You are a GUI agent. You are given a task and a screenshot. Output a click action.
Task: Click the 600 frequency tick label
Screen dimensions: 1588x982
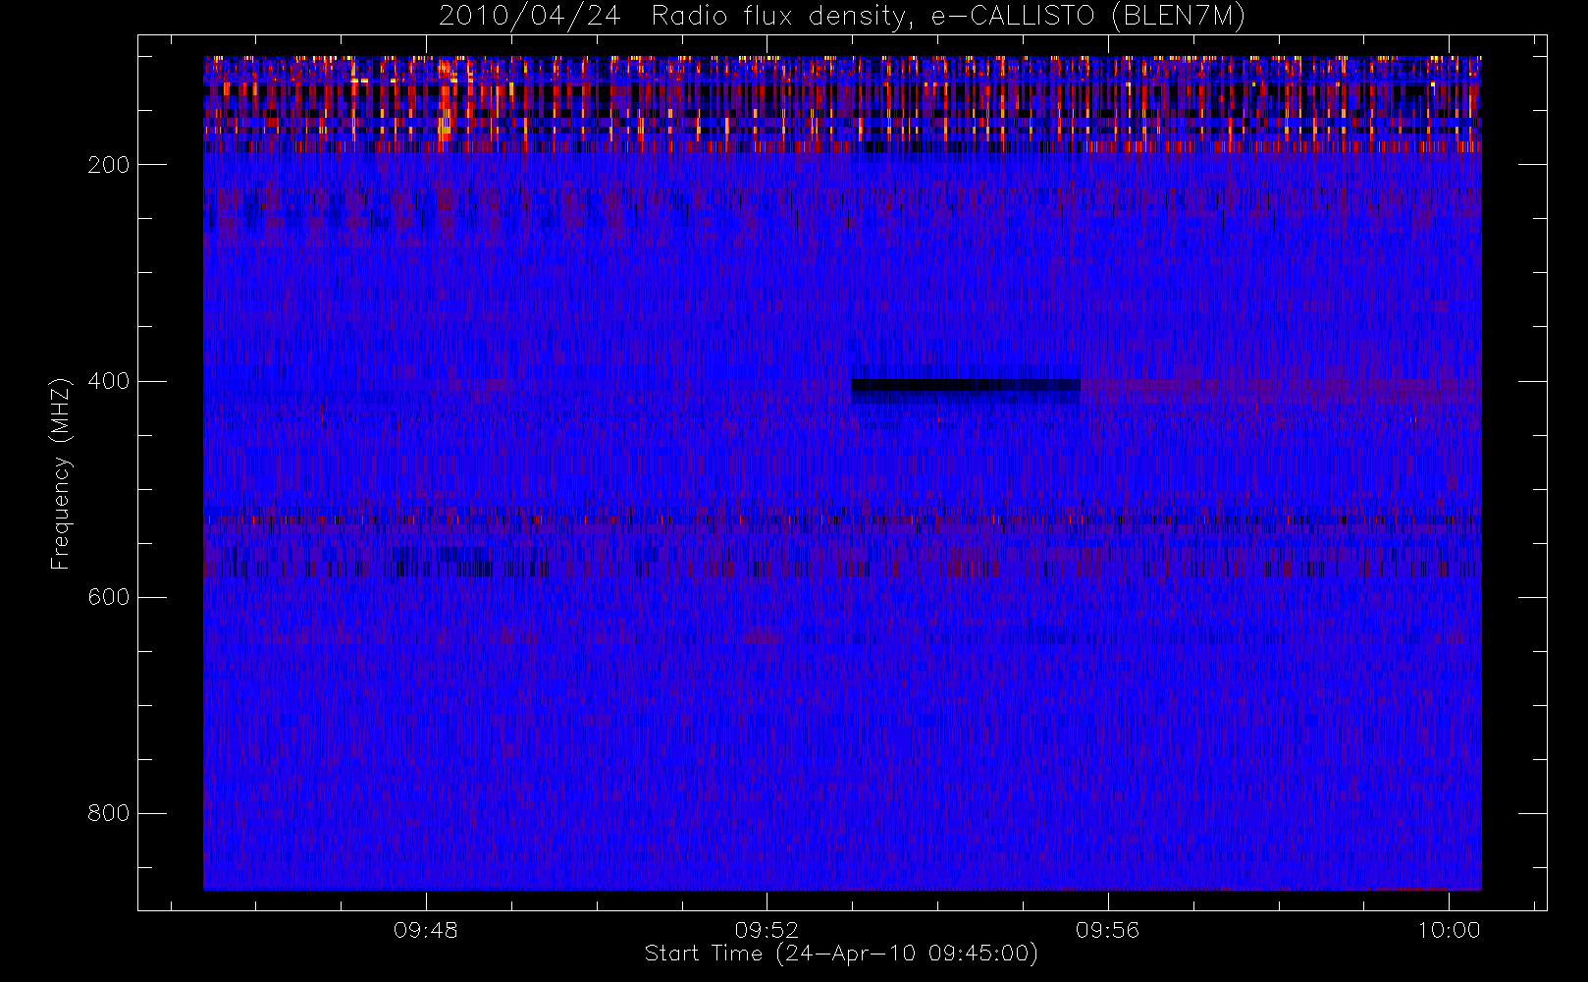109,597
